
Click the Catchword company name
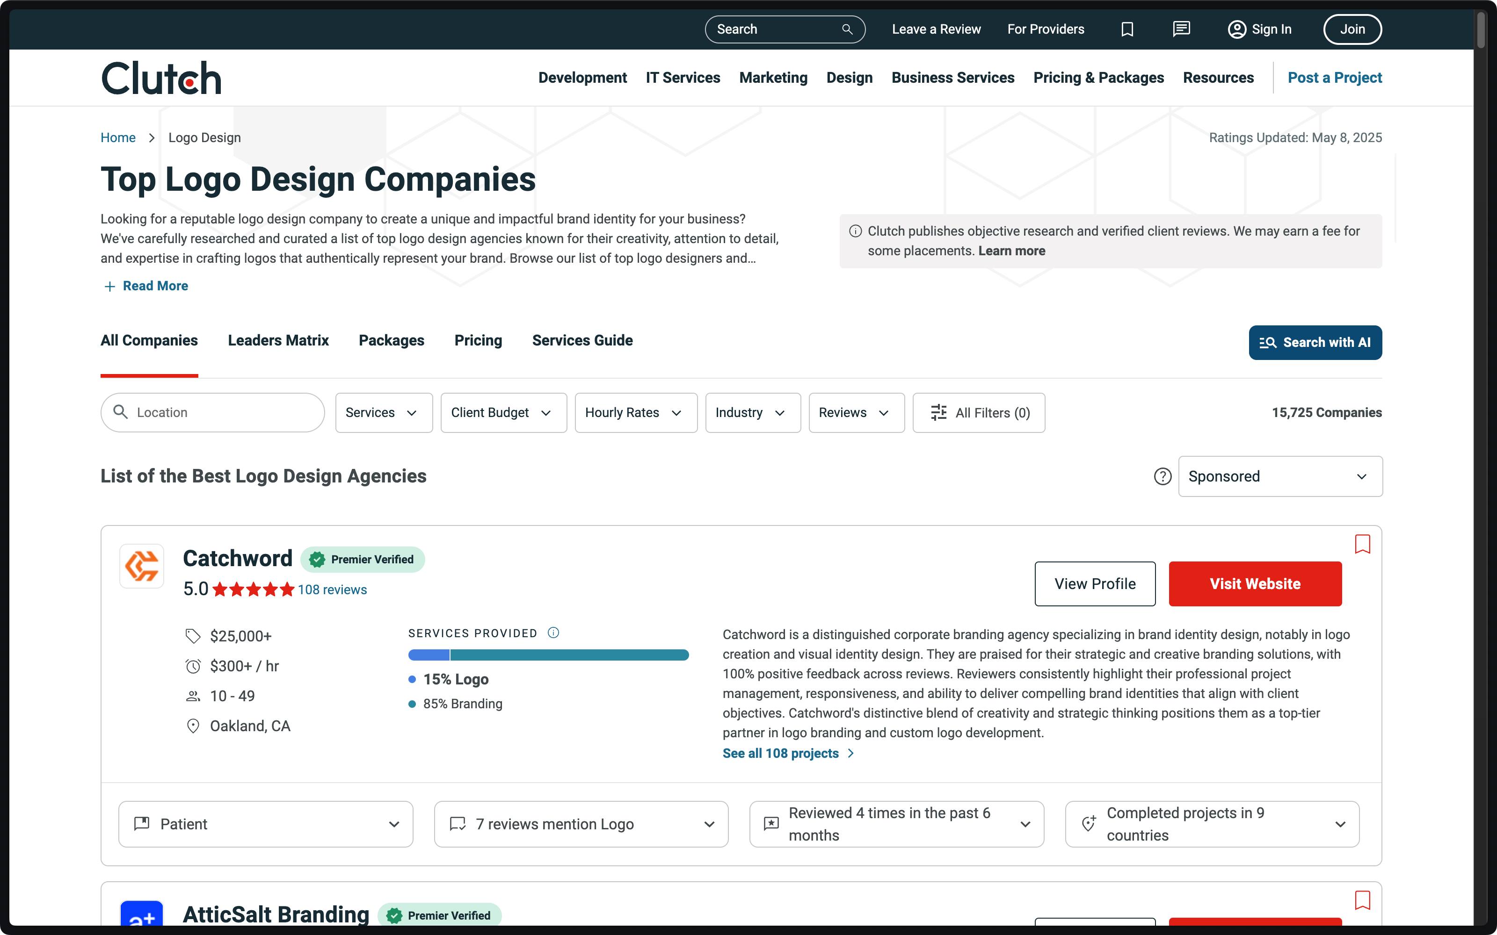[x=238, y=558]
